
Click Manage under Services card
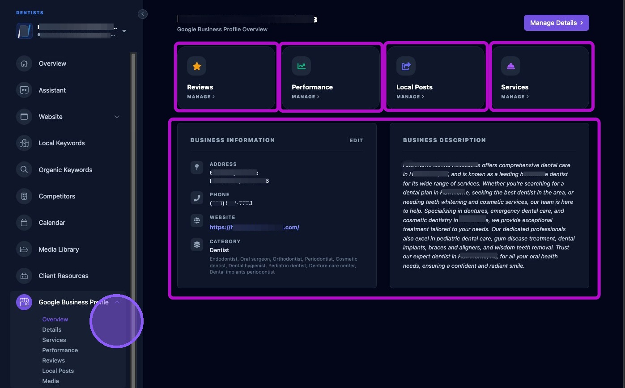515,97
